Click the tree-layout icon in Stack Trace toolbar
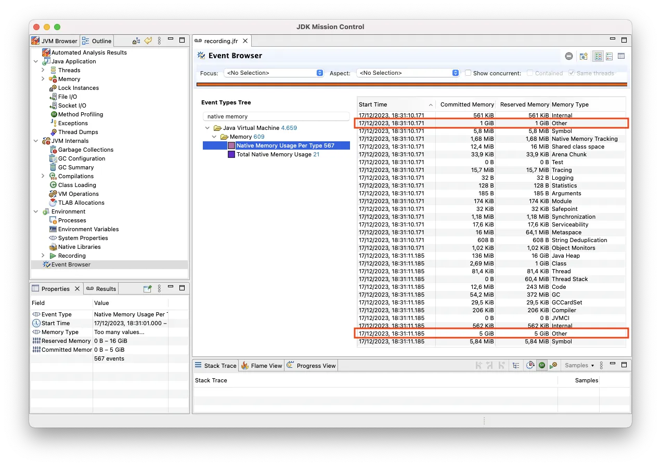Screen dimensions: 661x466 (x=516, y=365)
